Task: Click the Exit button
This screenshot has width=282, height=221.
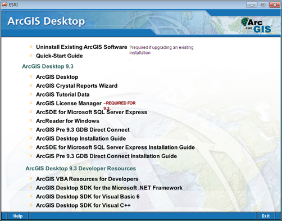Action: [266, 216]
